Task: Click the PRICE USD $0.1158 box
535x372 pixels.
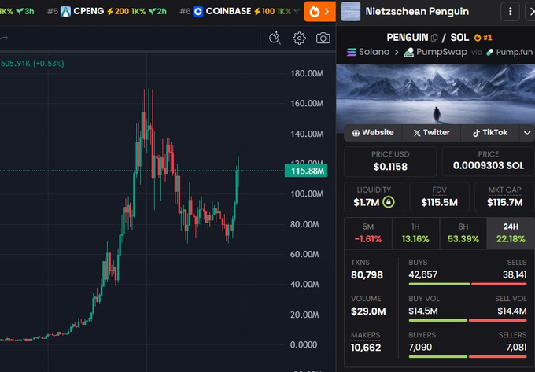Action: (x=390, y=162)
